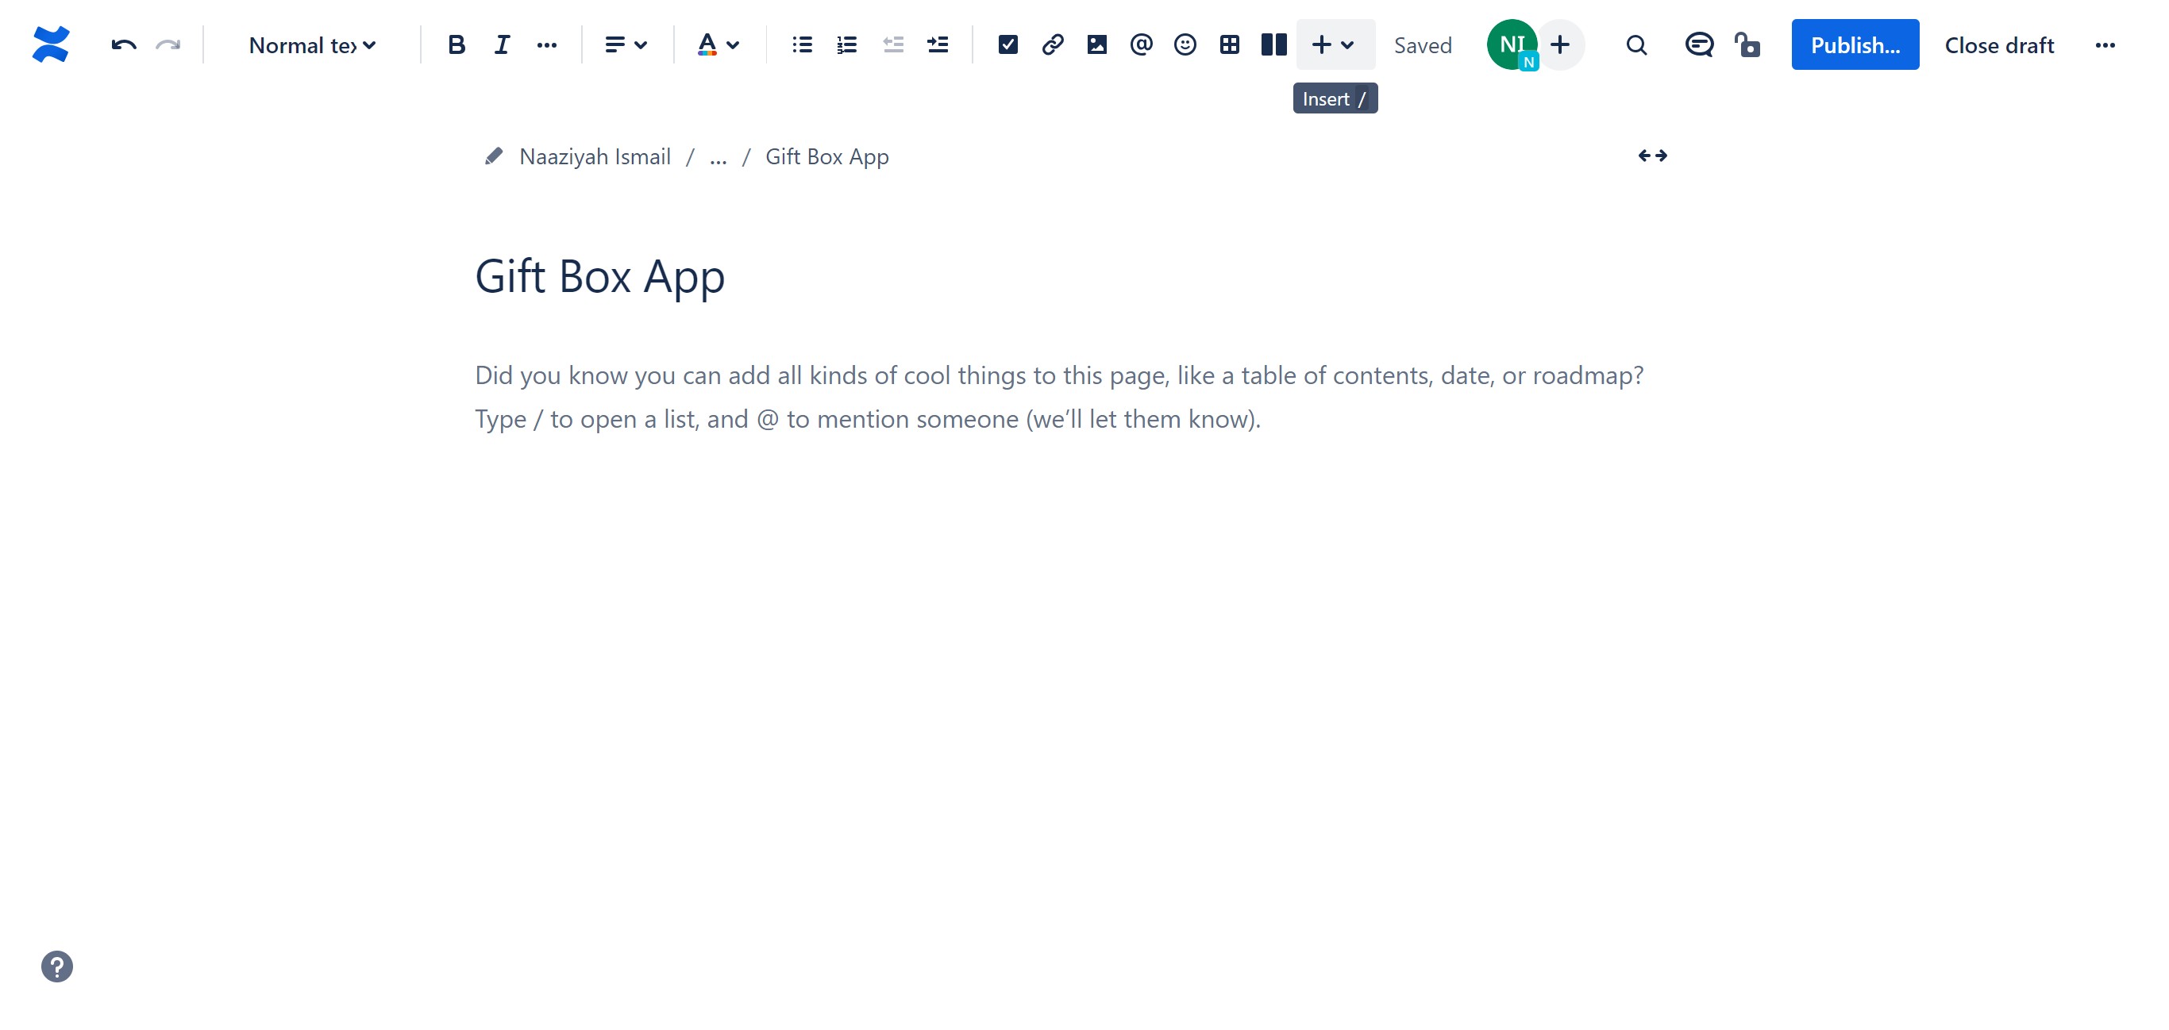The height and width of the screenshot is (1030, 2169).
Task: Open the Insert plus dropdown
Action: click(x=1334, y=44)
